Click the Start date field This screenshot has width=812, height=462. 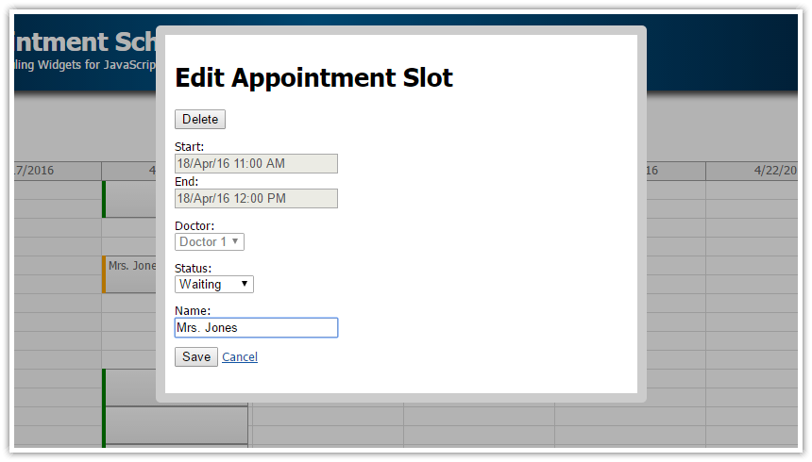click(256, 163)
